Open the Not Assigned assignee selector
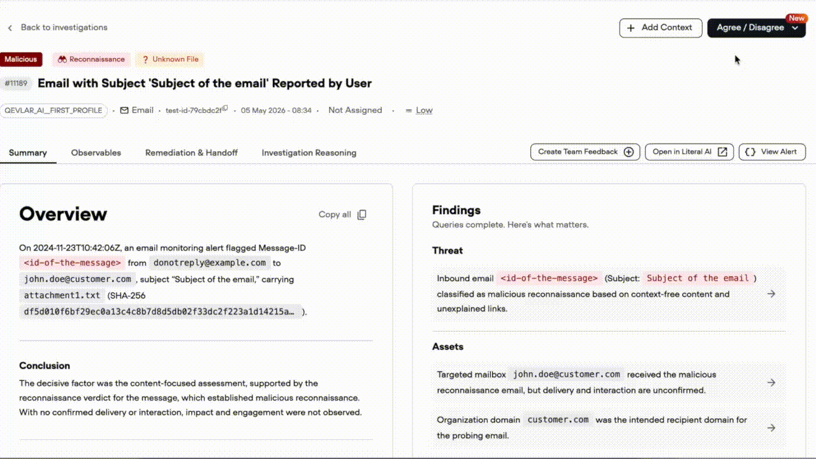 coord(355,110)
